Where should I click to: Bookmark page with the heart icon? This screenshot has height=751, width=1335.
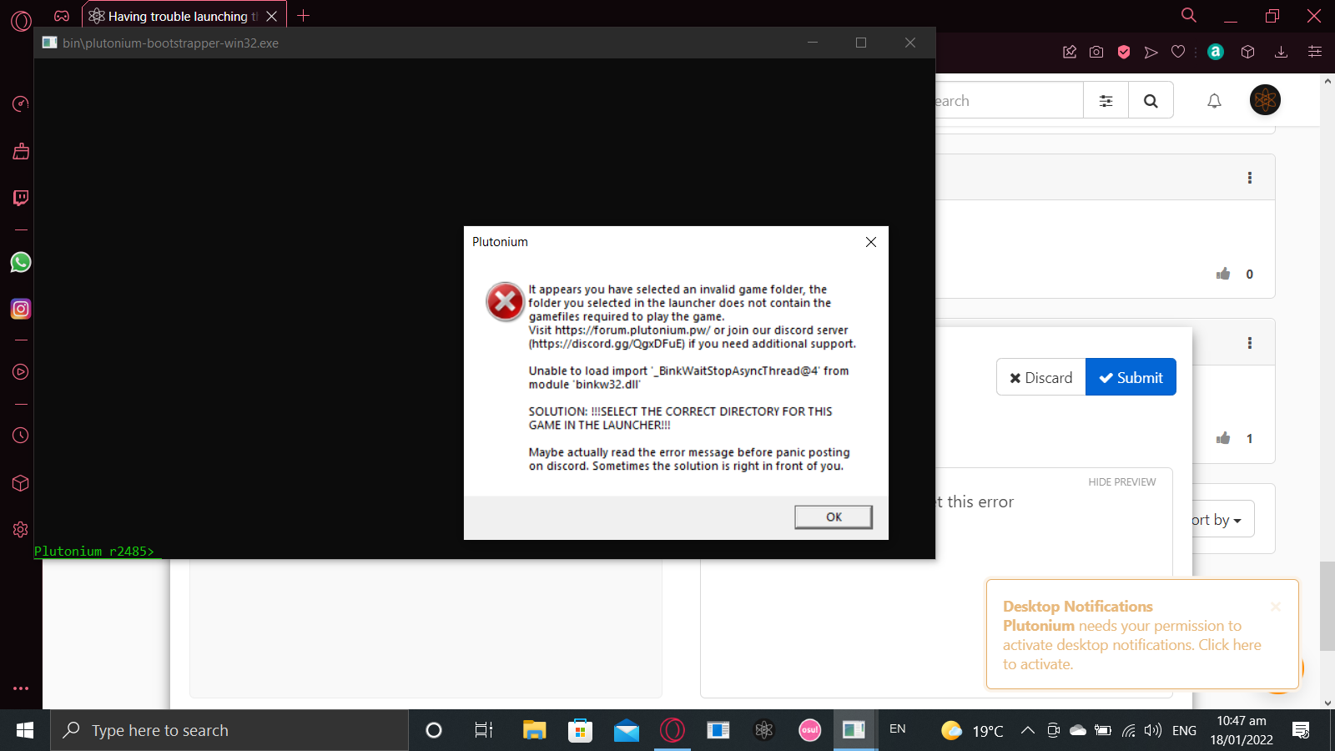(x=1178, y=52)
